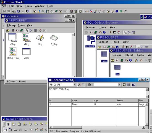Toggle the window component group in Component Store
This screenshot has height=133, width=152.
(x=5, y=130)
